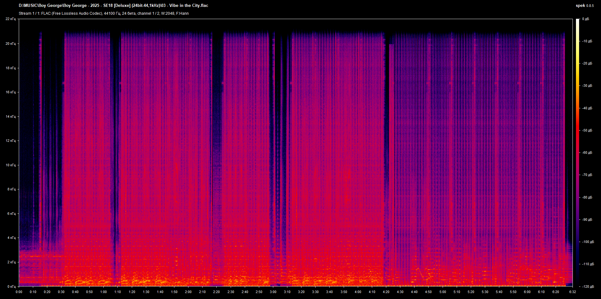Pick the 6:32 end time label
This screenshot has width=601, height=299.
573,292
